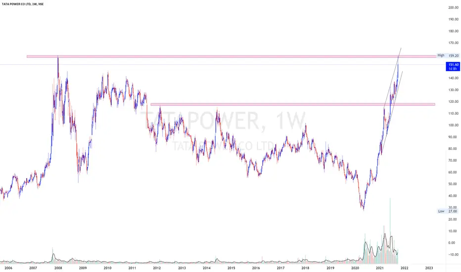Click the 2009 label on time axis

point(83,268)
